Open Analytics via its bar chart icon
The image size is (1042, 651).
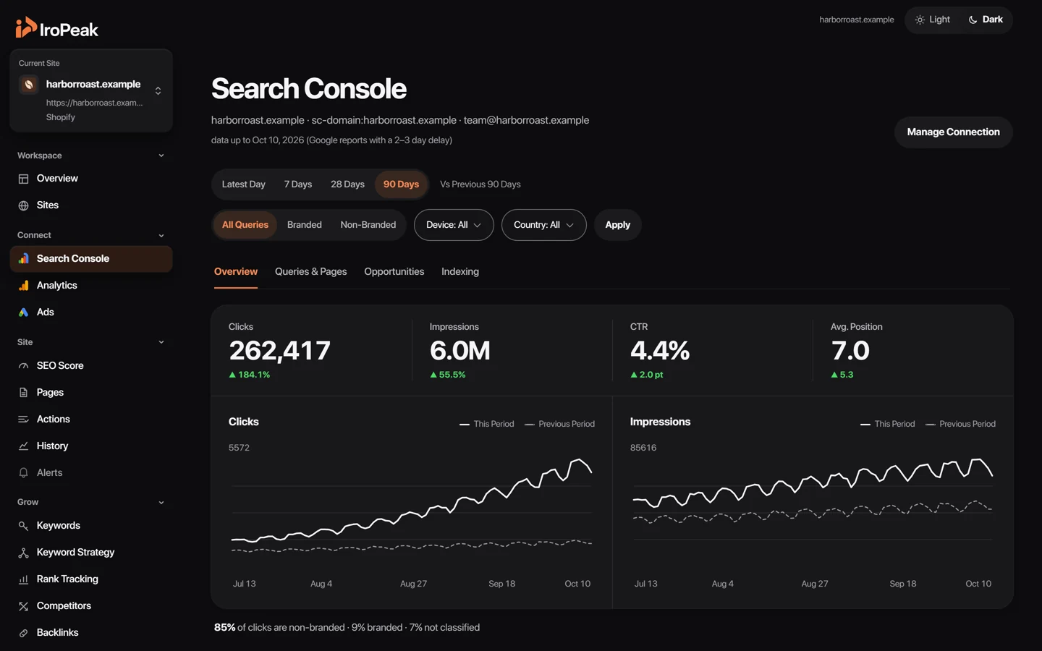coord(23,286)
